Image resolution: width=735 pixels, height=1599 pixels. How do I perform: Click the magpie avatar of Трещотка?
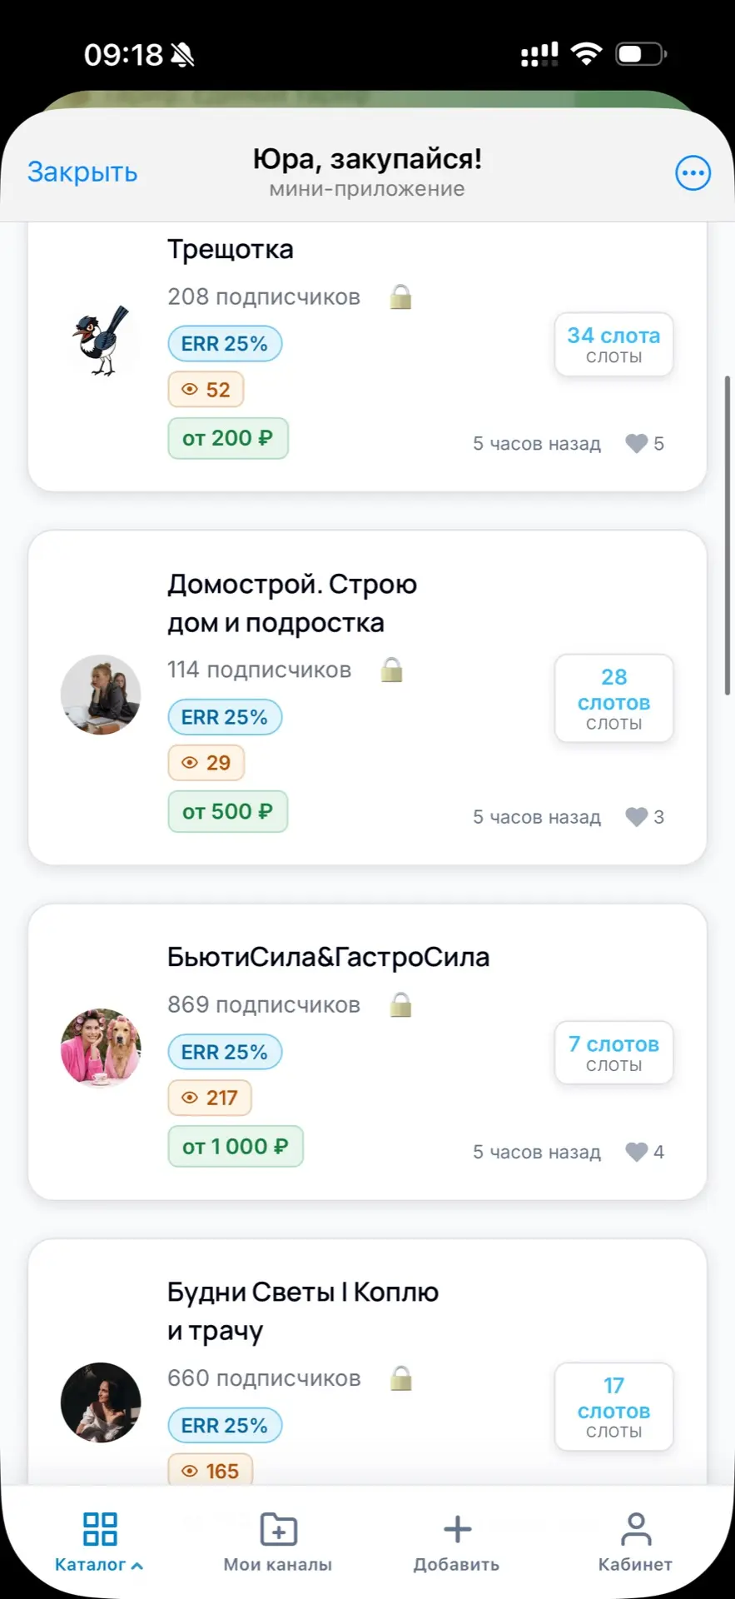[x=102, y=341]
